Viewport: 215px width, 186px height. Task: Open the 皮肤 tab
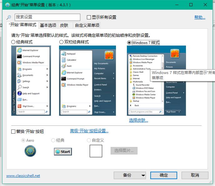(x=64, y=26)
